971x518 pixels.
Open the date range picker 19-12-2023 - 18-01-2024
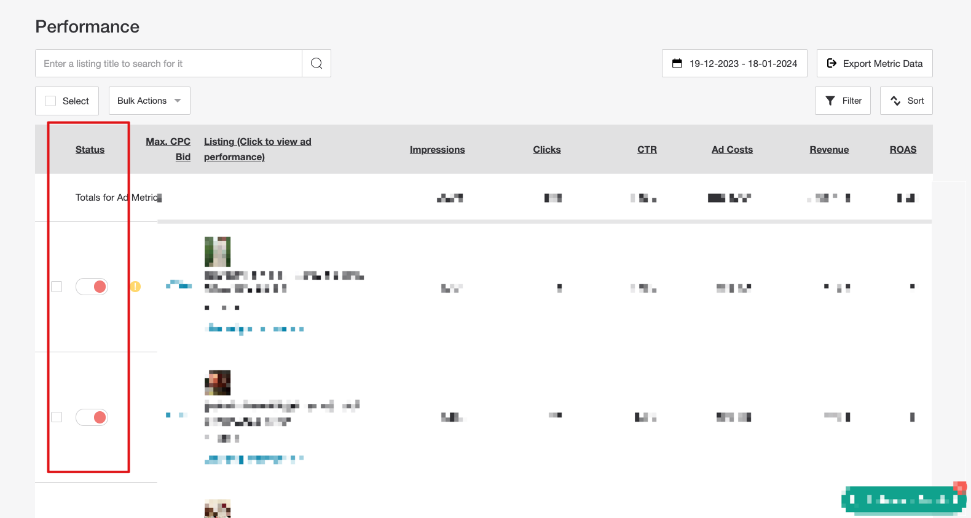[x=734, y=63]
